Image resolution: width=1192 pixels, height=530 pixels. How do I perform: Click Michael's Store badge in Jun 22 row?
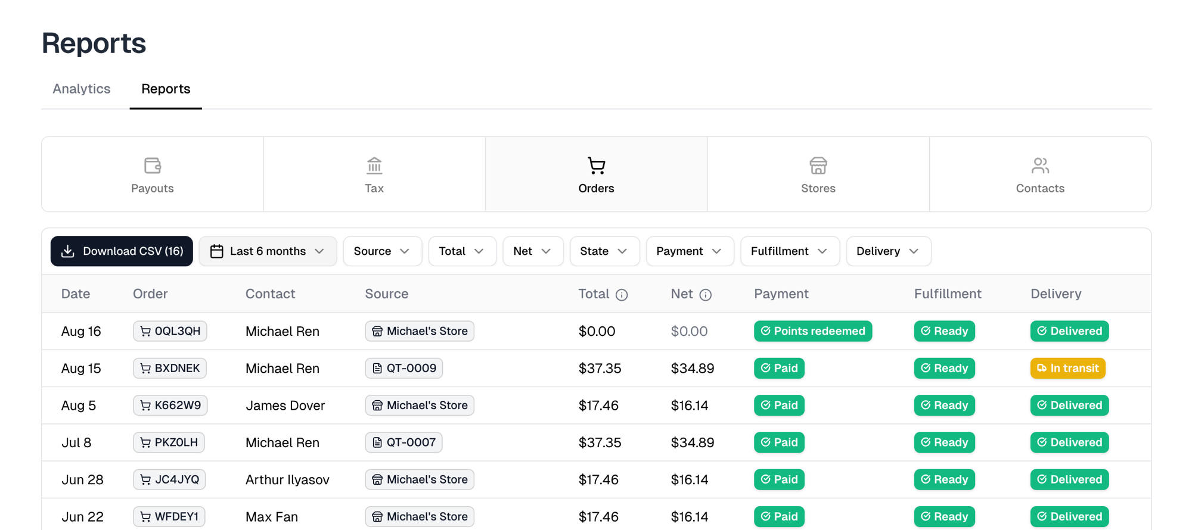(420, 516)
